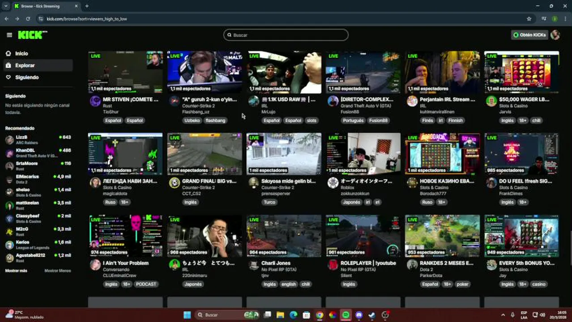572x322 pixels.
Task: Click the Finés tag under kuhlmanvirallinen
Action: [427, 120]
